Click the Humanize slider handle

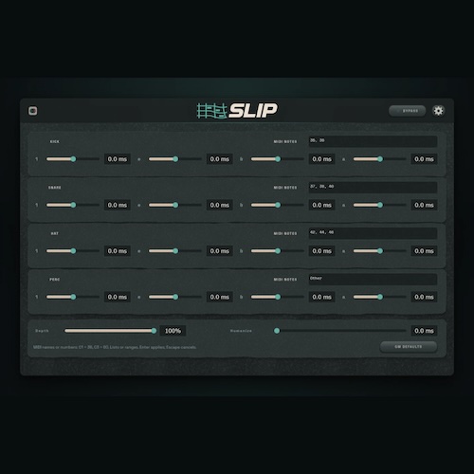pos(277,331)
